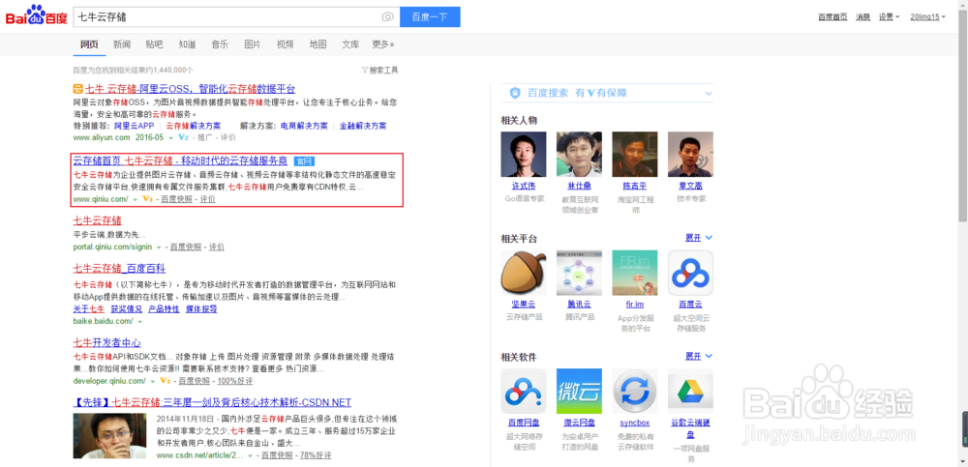Image resolution: width=968 pixels, height=467 pixels.
Task: Expand the 设置 dropdown
Action: 889,16
